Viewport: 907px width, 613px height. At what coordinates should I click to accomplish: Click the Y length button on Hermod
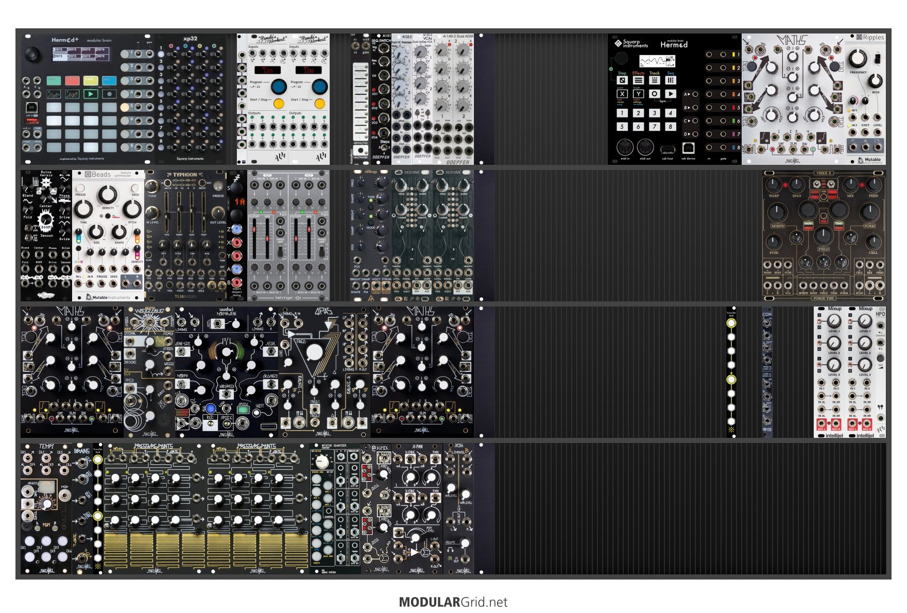[x=638, y=94]
